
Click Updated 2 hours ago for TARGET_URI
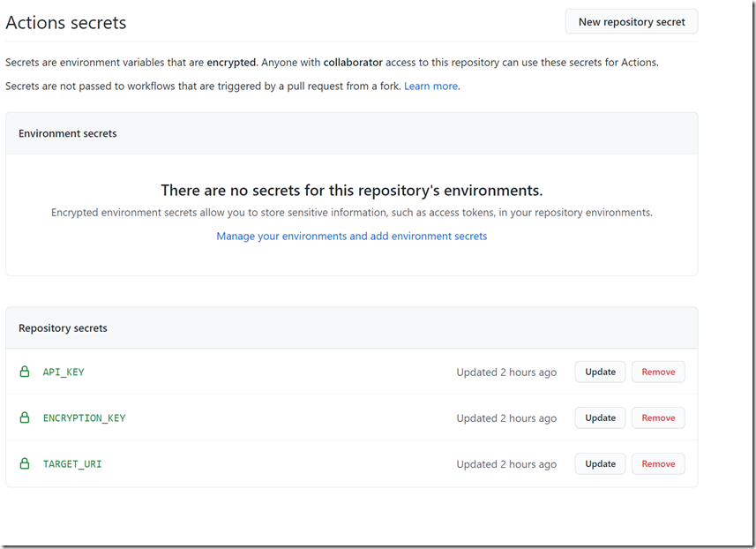[506, 464]
